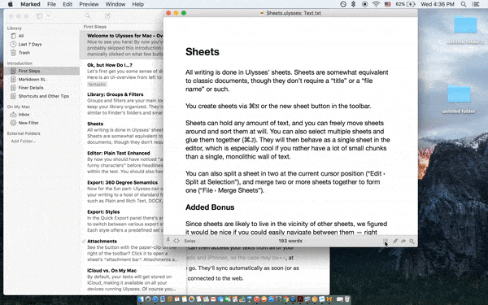This screenshot has width=488, height=305.
Task: Open the Window menu
Action: (115, 4)
